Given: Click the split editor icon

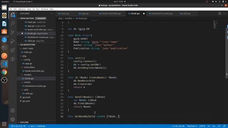Looking at the screenshot, I should click(x=219, y=14).
